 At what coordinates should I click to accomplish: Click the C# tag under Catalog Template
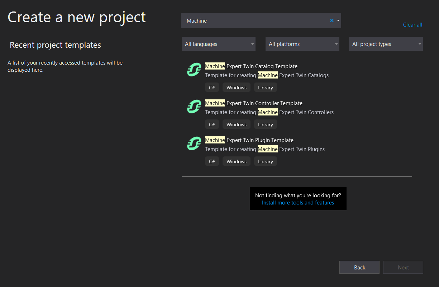point(212,88)
